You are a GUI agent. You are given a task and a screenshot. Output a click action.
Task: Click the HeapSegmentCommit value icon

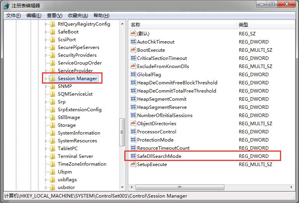[133, 99]
